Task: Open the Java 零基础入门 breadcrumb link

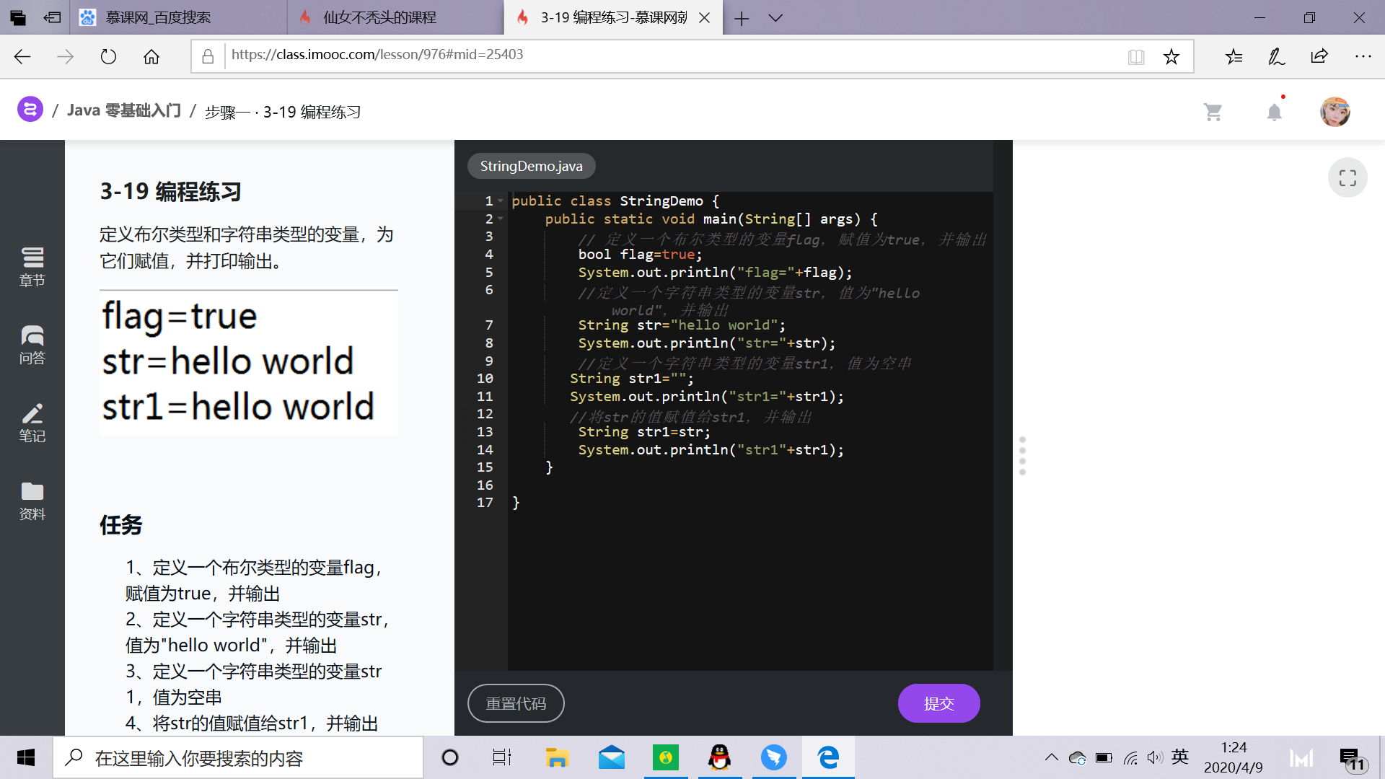Action: coord(123,110)
